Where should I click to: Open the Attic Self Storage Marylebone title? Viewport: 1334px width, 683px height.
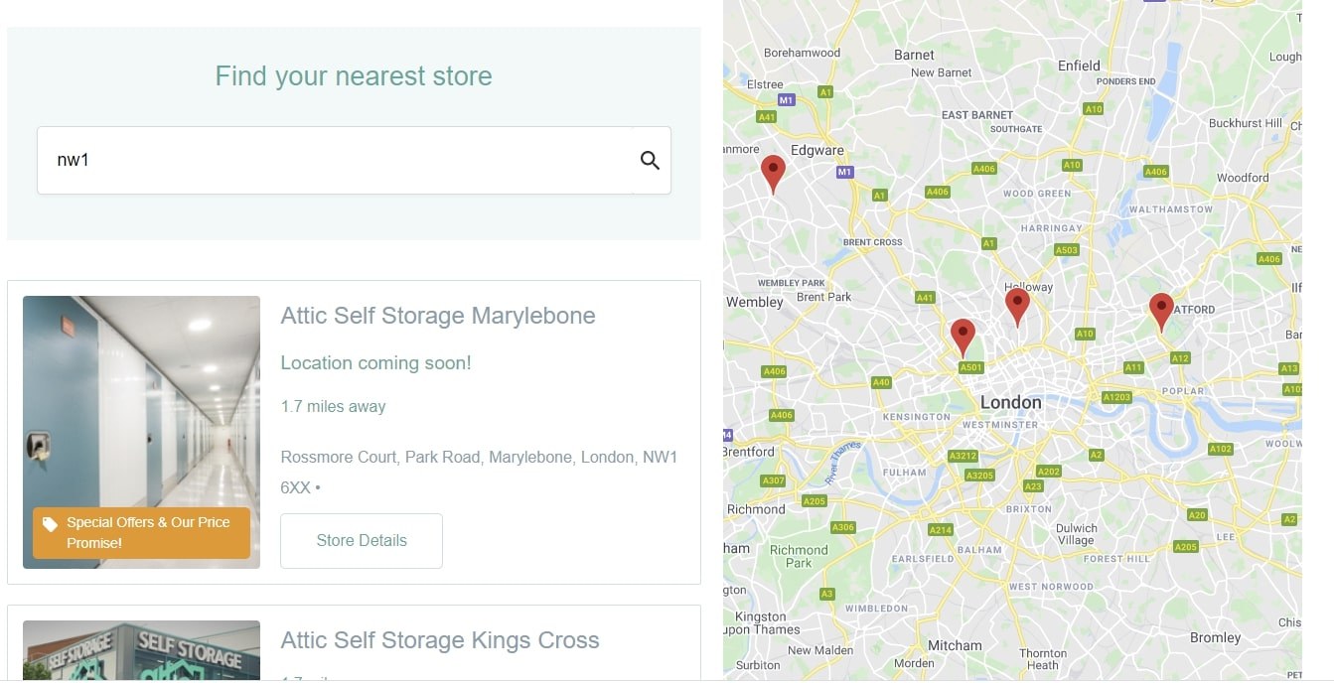(x=438, y=316)
